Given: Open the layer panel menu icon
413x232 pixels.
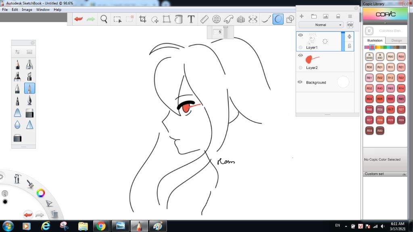Looking at the screenshot, I should [x=350, y=16].
